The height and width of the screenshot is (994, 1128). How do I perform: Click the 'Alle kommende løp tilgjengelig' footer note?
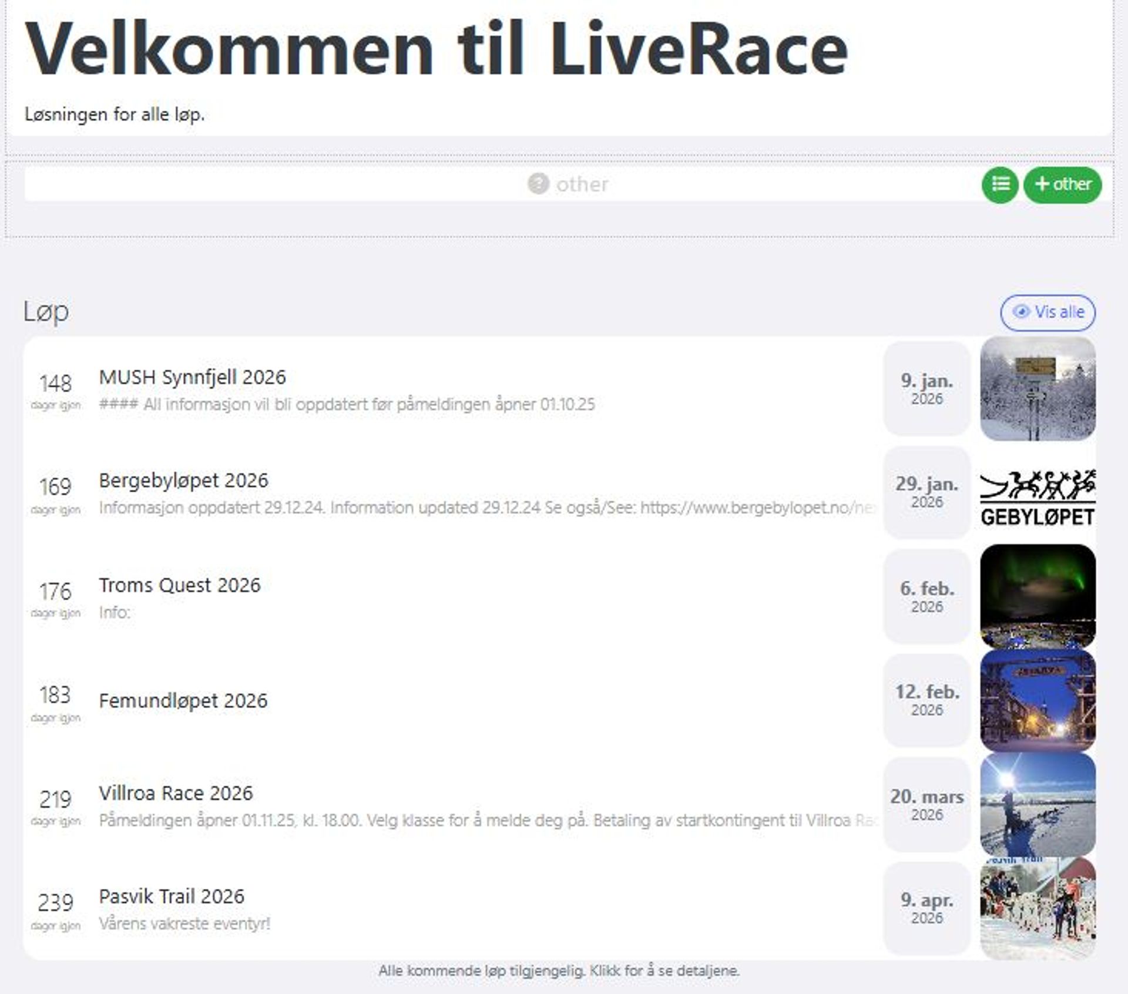559,971
